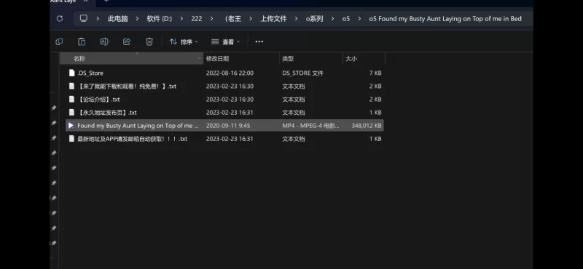Sort by the 名称 column header
The width and height of the screenshot is (583, 269).
131,59
